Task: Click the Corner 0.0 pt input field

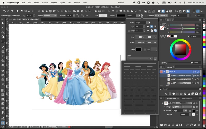Action: coord(69,15)
